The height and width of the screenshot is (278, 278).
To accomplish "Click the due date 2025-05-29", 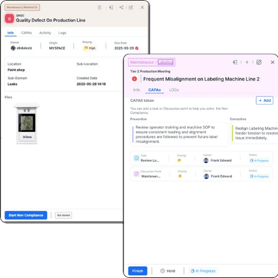I will tap(124, 48).
